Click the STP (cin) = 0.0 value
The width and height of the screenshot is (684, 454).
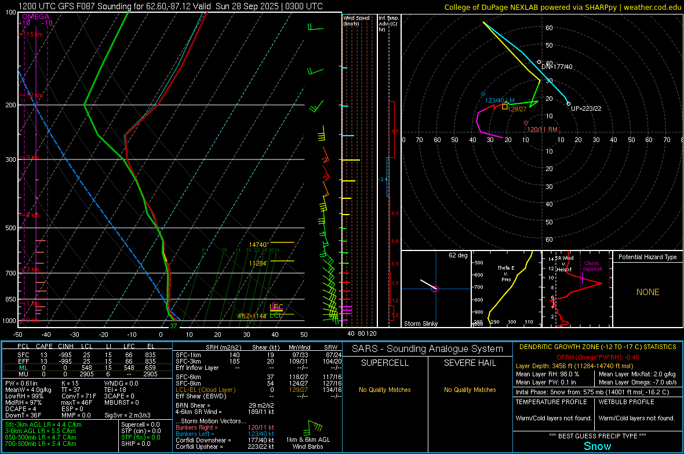point(141,431)
